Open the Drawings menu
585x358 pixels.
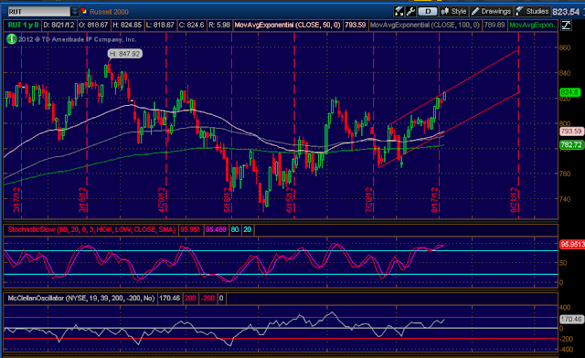coord(492,12)
